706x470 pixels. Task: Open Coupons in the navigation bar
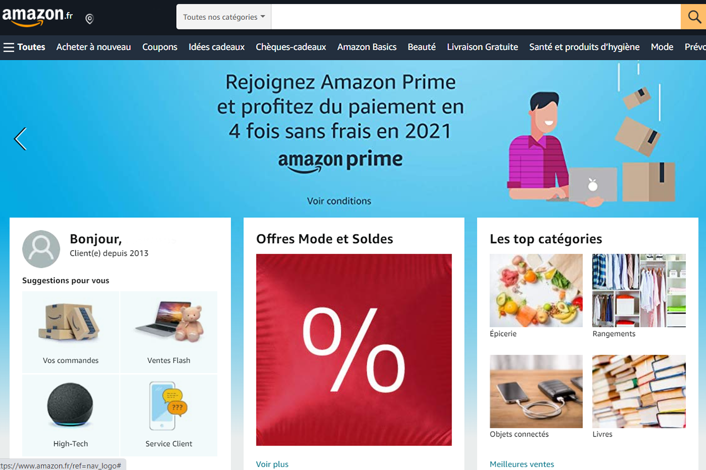[159, 47]
